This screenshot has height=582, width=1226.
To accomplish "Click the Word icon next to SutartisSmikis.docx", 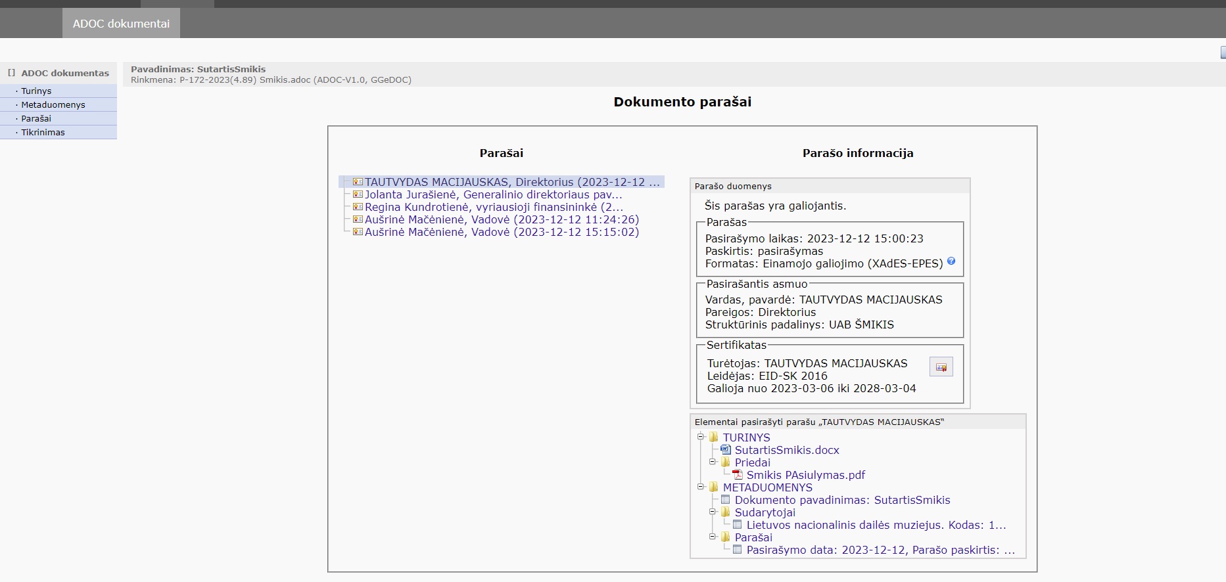I will tap(726, 449).
